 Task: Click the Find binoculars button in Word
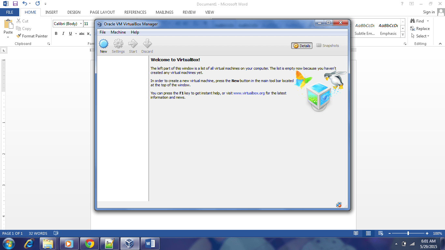click(x=417, y=21)
